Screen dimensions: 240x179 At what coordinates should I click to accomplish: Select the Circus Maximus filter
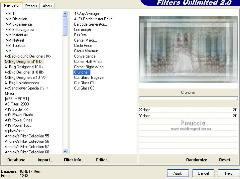[86, 51]
